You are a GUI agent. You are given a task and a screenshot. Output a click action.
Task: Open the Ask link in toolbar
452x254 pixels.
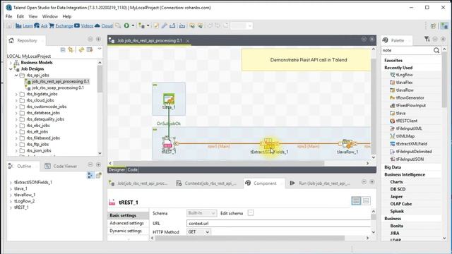tap(44, 26)
